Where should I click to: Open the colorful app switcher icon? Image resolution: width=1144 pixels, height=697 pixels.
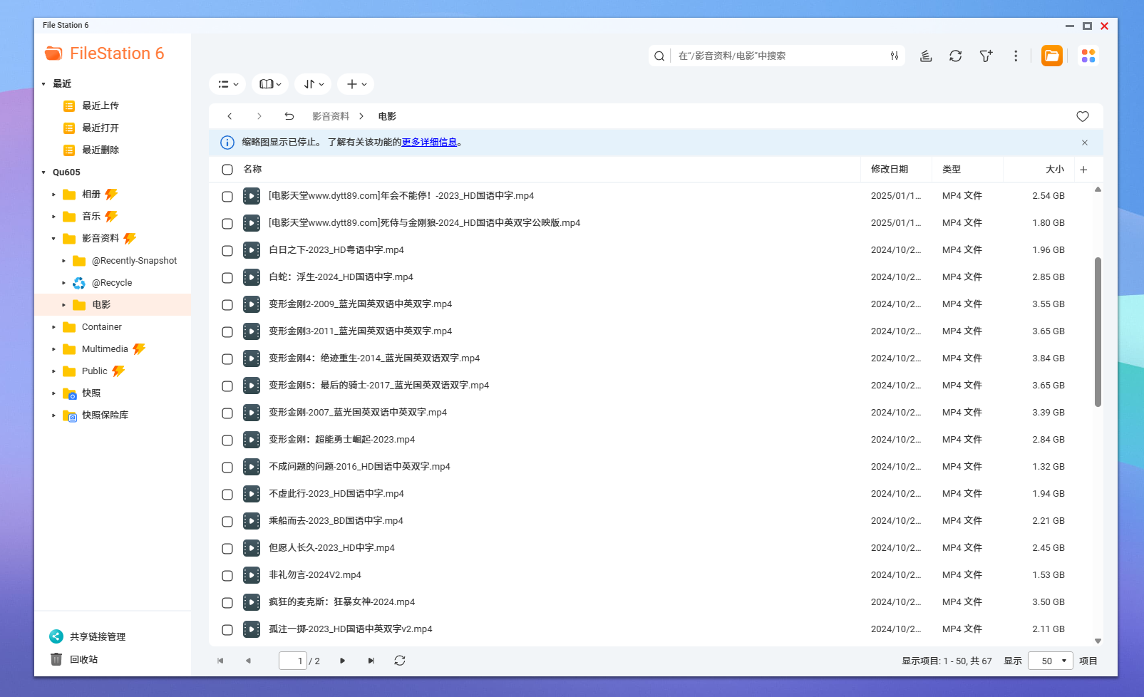coord(1088,56)
